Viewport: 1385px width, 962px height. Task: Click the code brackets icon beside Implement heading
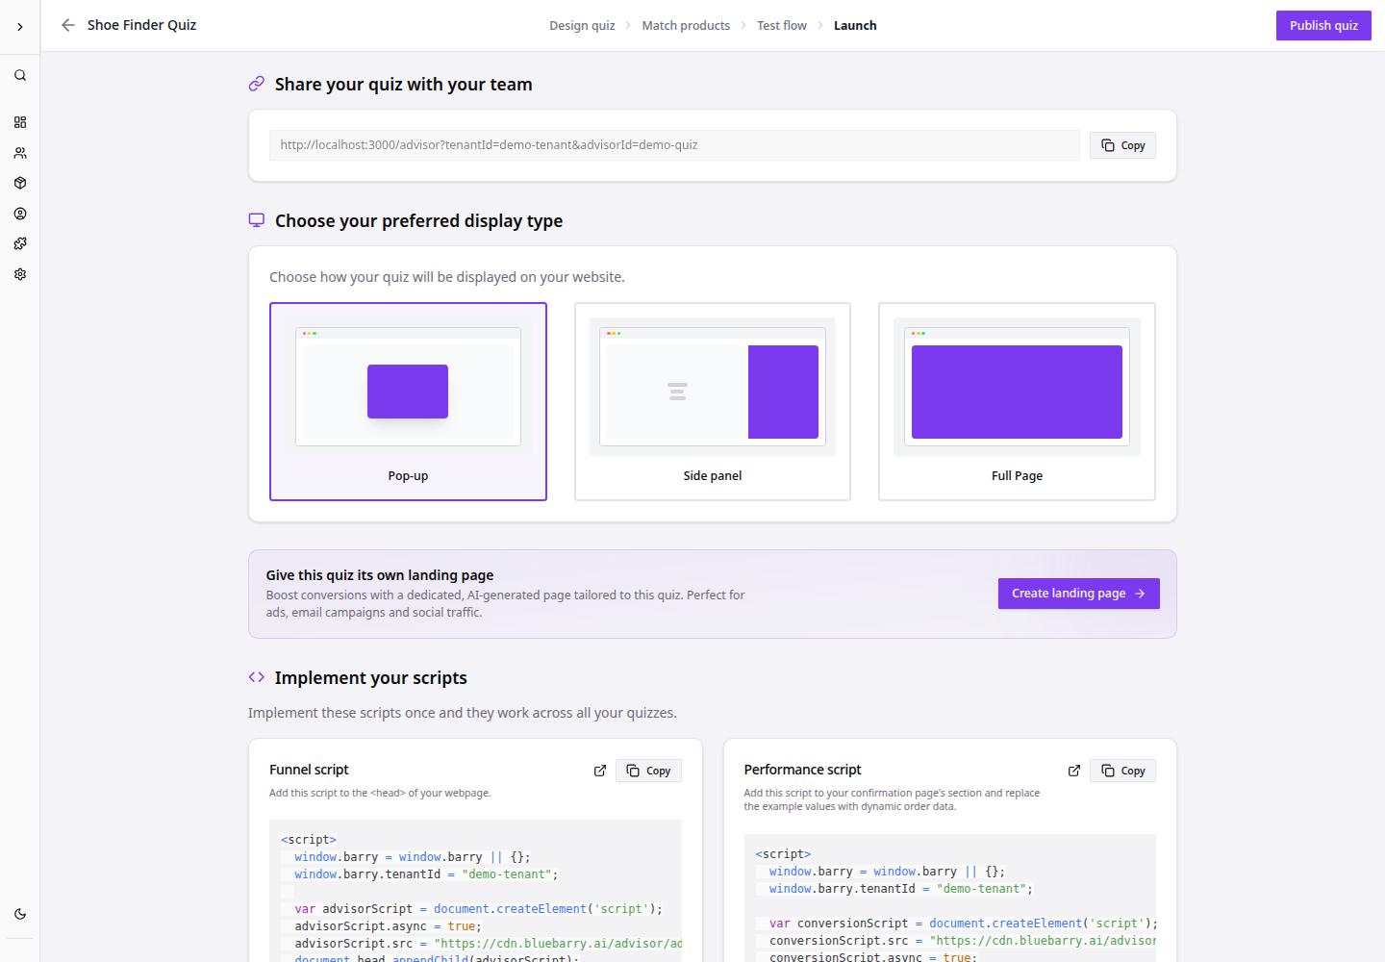coord(257,677)
